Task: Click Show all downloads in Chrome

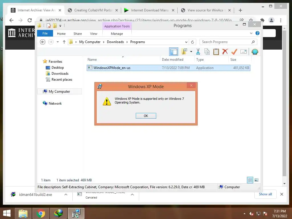Action: pyautogui.click(x=265, y=194)
